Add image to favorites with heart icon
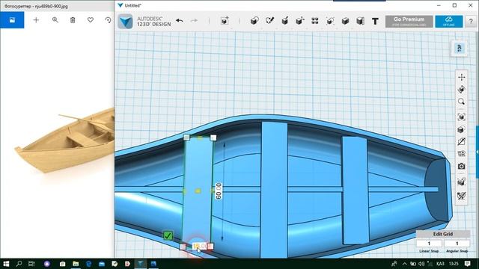479x269 pixels. pyautogui.click(x=91, y=20)
